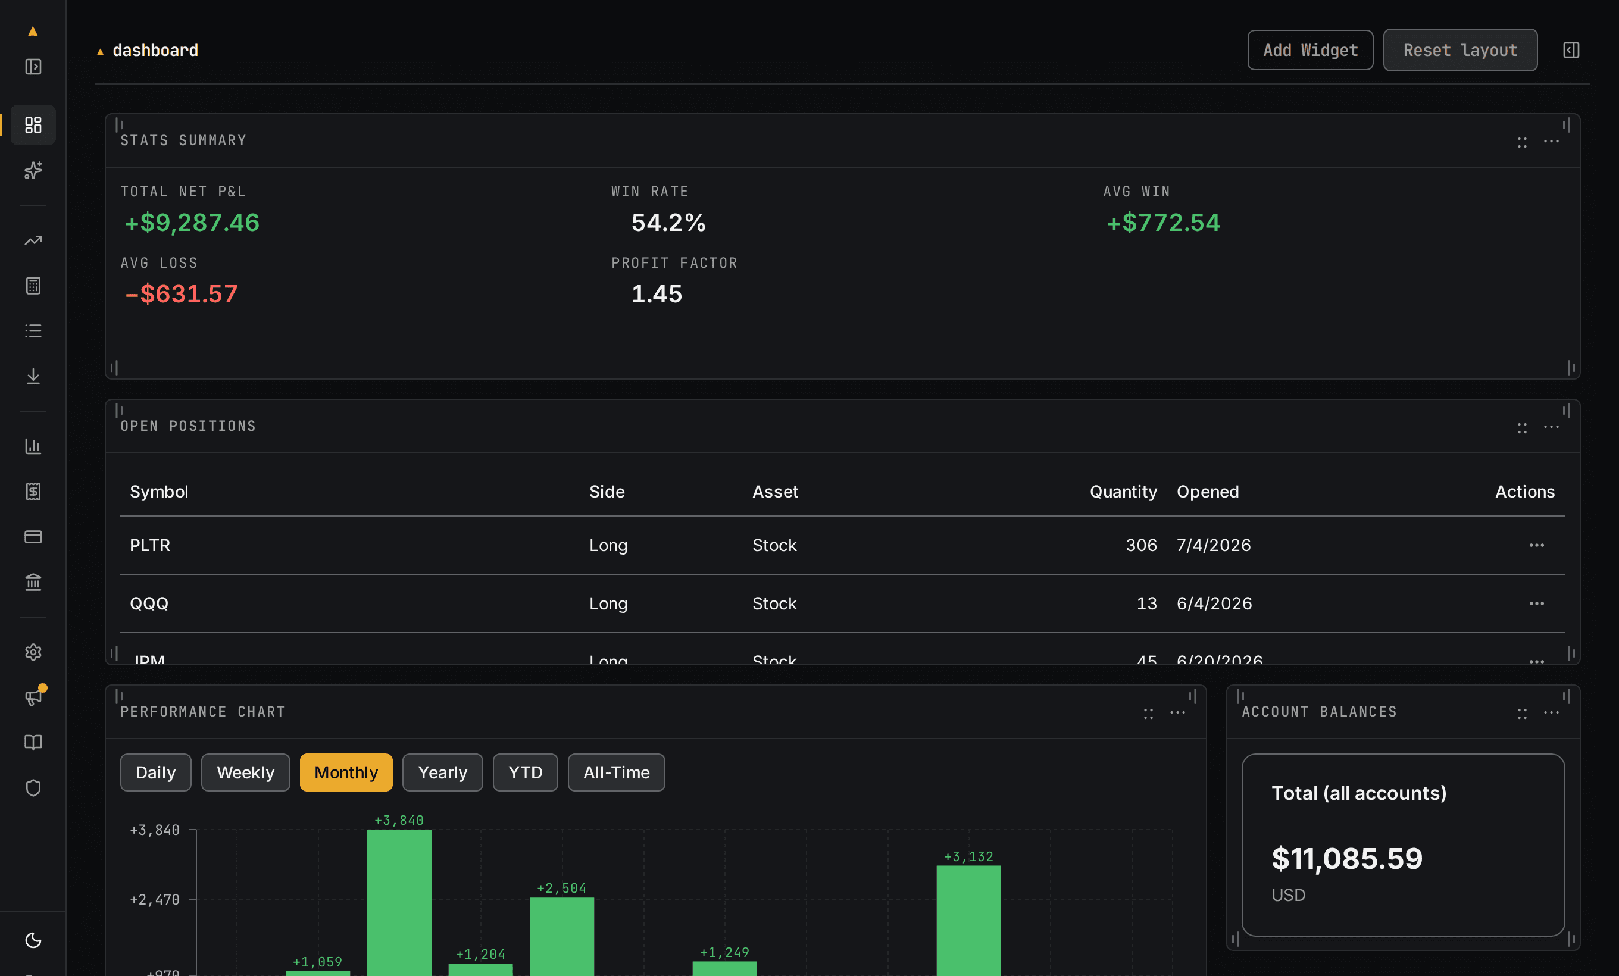Image resolution: width=1619 pixels, height=976 pixels.
Task: Click the Symbol column header
Action: [159, 492]
